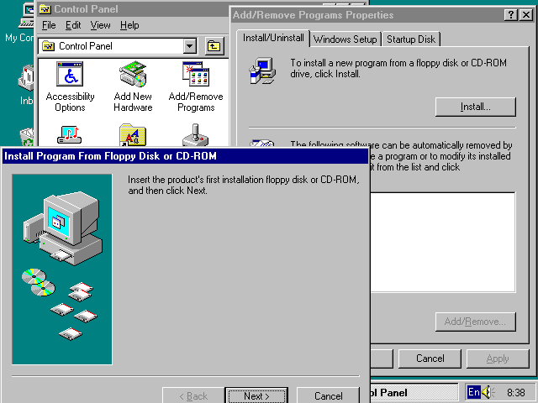Click the Install... button

tap(475, 107)
